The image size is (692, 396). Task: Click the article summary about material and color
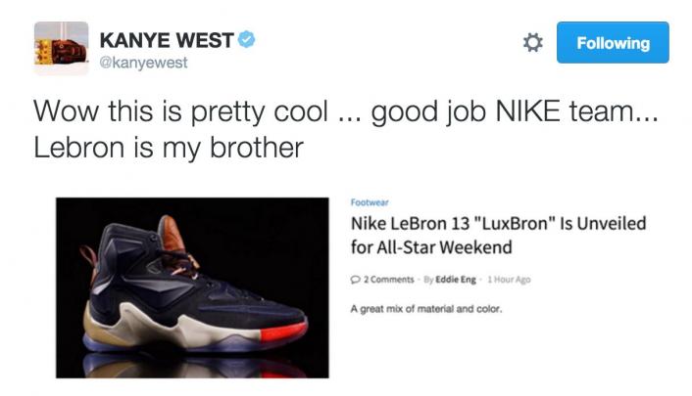pos(426,309)
